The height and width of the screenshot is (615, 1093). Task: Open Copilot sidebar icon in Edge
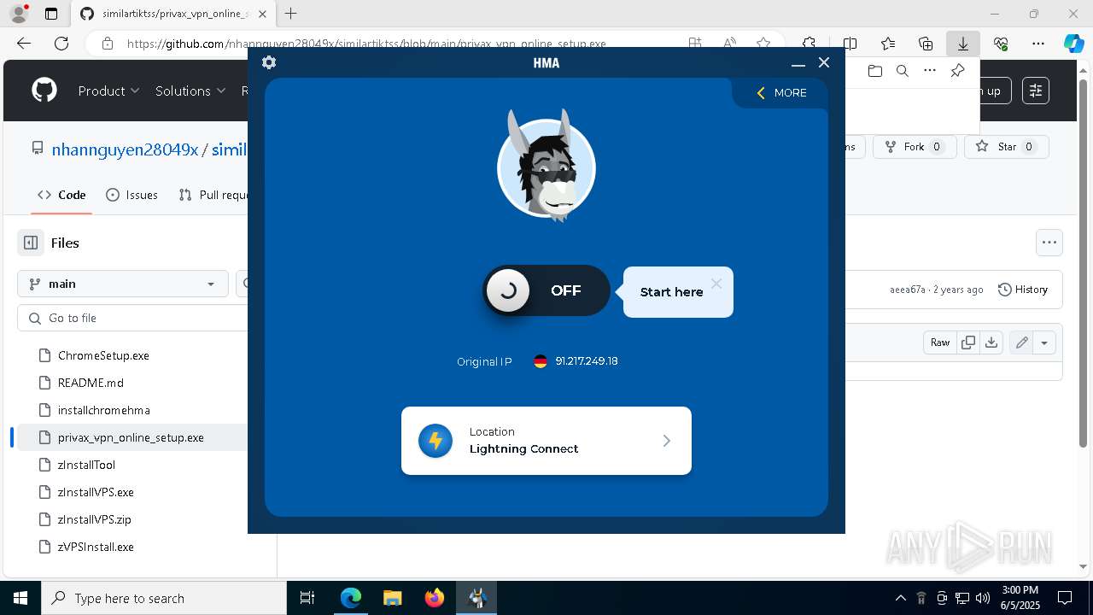coord(1073,44)
